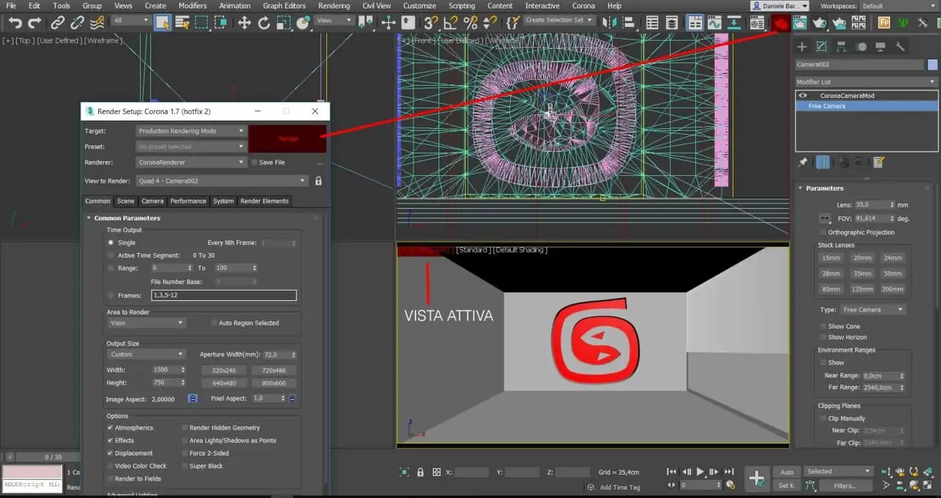
Task: Activate the Select and Scale tool
Action: pyautogui.click(x=283, y=23)
